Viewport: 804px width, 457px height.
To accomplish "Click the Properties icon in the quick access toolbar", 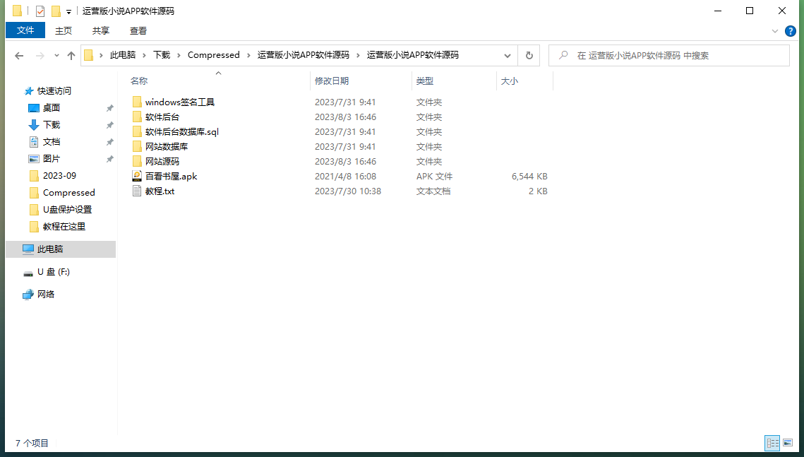I will pyautogui.click(x=40, y=11).
